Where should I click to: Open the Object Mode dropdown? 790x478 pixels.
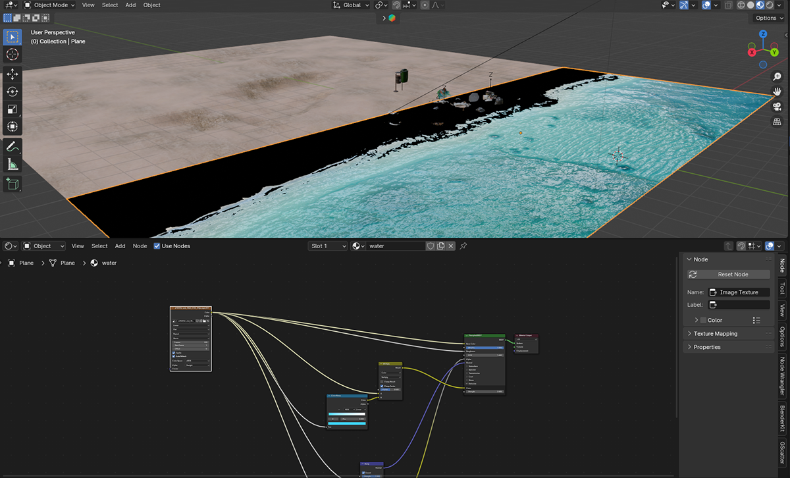pyautogui.click(x=49, y=5)
